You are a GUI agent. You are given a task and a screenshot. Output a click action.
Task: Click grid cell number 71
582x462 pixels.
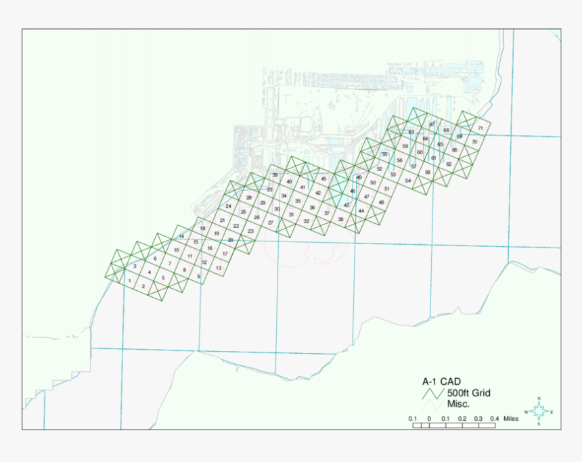480,128
